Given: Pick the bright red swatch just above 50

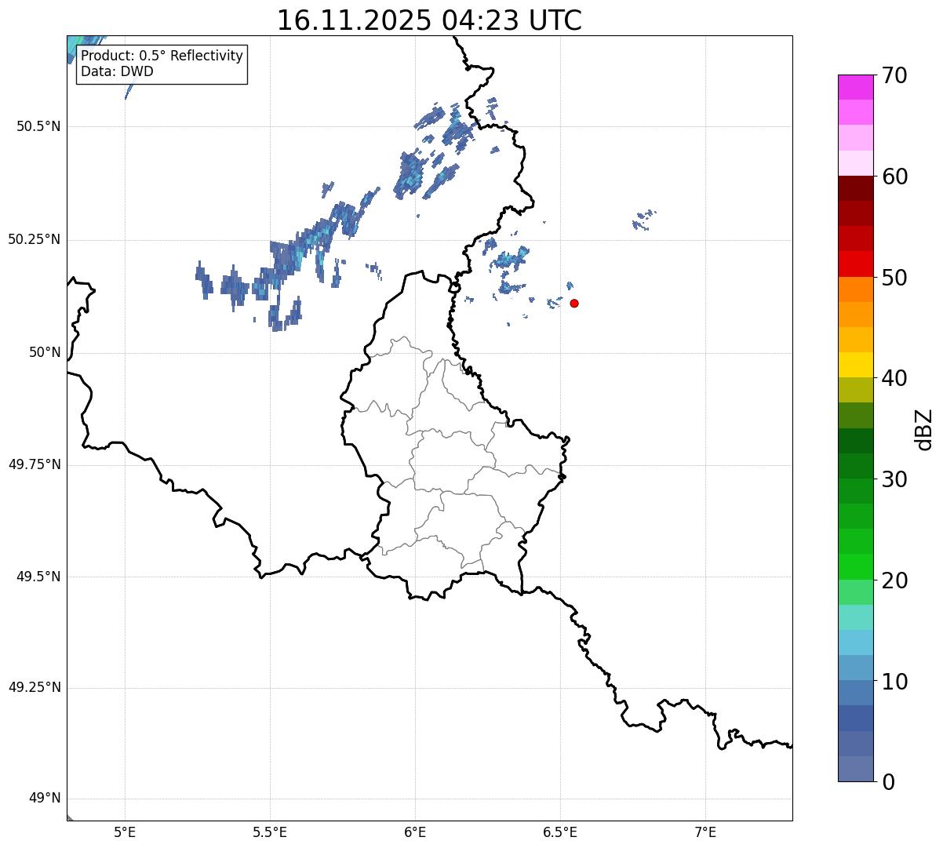Looking at the screenshot, I should click(855, 264).
